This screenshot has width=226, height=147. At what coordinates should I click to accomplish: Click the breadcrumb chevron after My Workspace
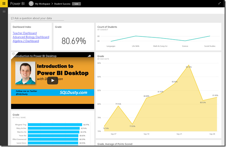tap(52, 4)
